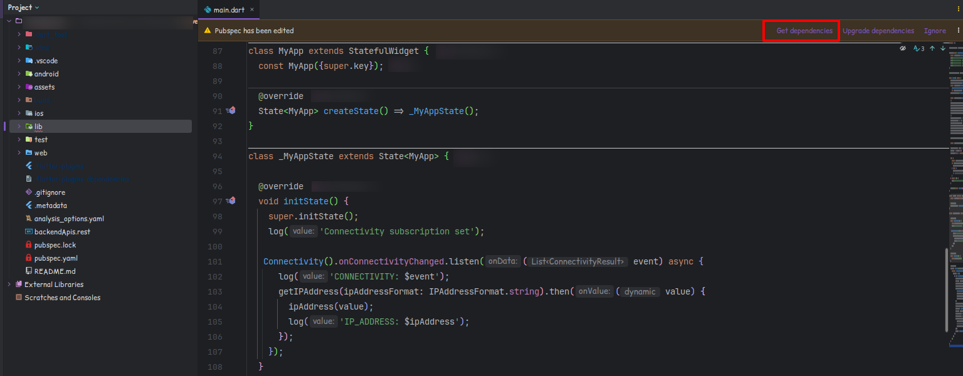The image size is (963, 376).
Task: Click the List<ConnectivityResult> type hint
Action: click(x=577, y=261)
